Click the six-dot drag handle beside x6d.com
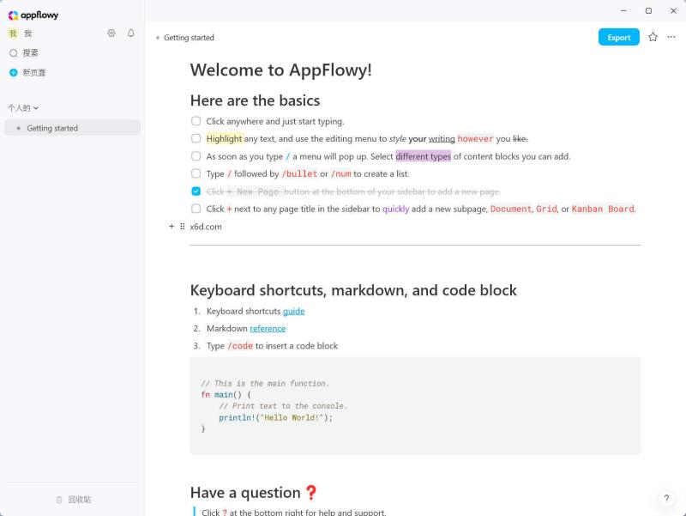Image resolution: width=686 pixels, height=516 pixels. click(183, 227)
